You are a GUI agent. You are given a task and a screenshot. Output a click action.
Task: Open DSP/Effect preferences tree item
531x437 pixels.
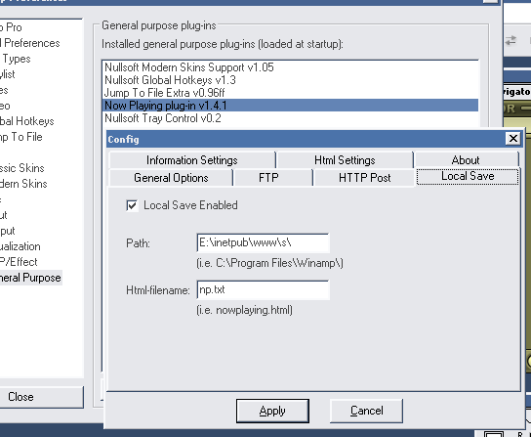pyautogui.click(x=19, y=262)
